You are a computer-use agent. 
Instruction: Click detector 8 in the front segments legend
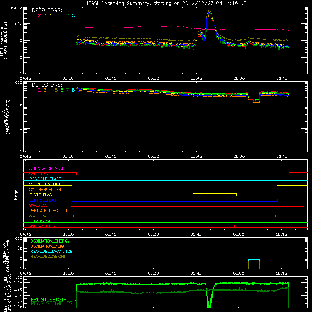coord(73,16)
